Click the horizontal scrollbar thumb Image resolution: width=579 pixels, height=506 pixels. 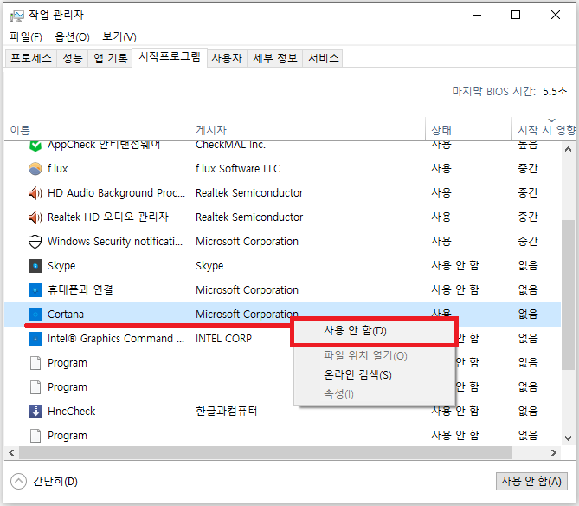(266, 453)
